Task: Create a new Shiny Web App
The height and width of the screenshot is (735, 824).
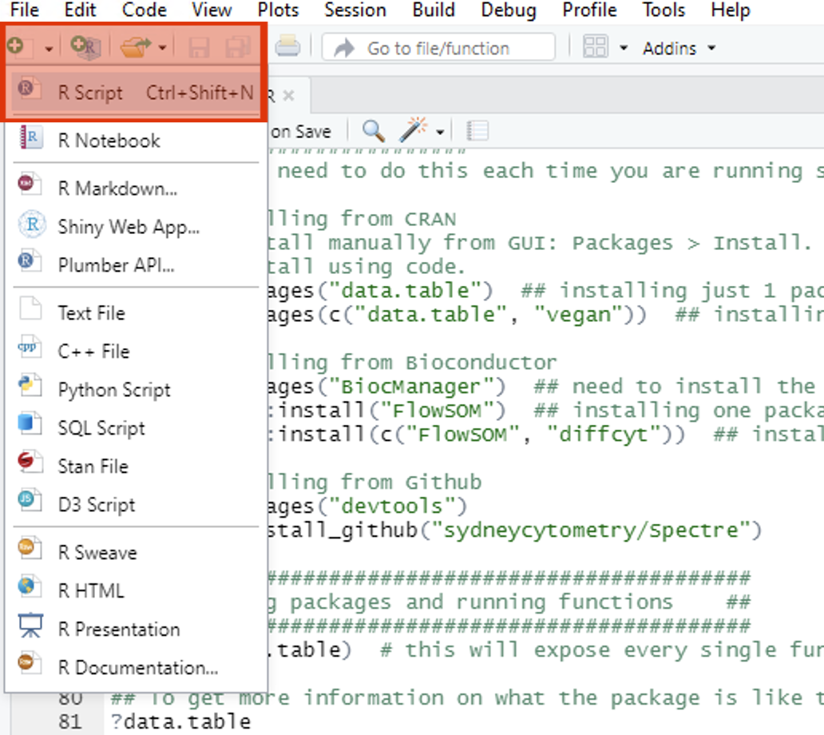Action: [x=129, y=227]
